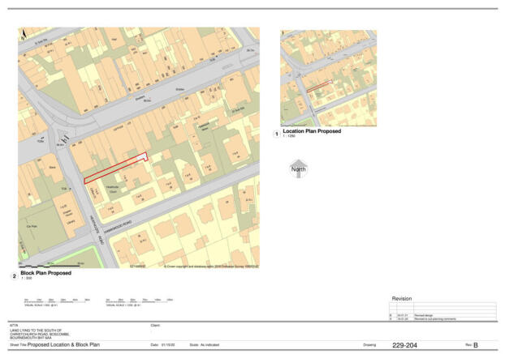This screenshot has height=354, width=505.
Task: Click the north arrow in block plan corner
Action: point(24,34)
